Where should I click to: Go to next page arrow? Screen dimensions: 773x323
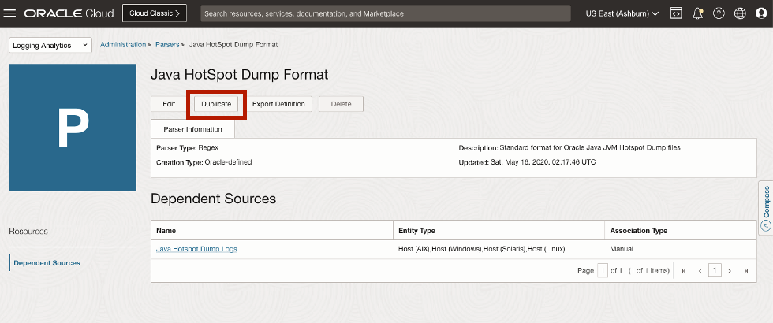(x=730, y=270)
